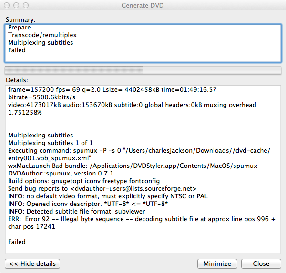Click the 'Details:' label
286x273 pixels.
click(x=17, y=80)
